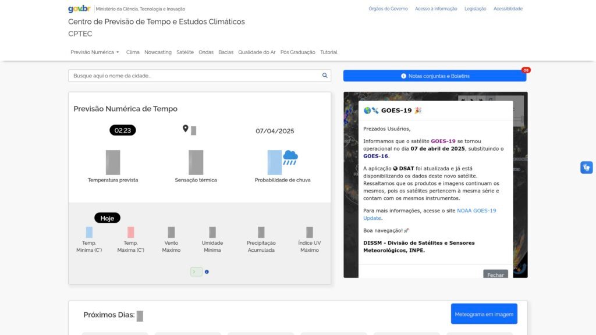Close the GOES-19 notice with Fechar
Viewport: 596px width, 335px height.
tap(496, 275)
